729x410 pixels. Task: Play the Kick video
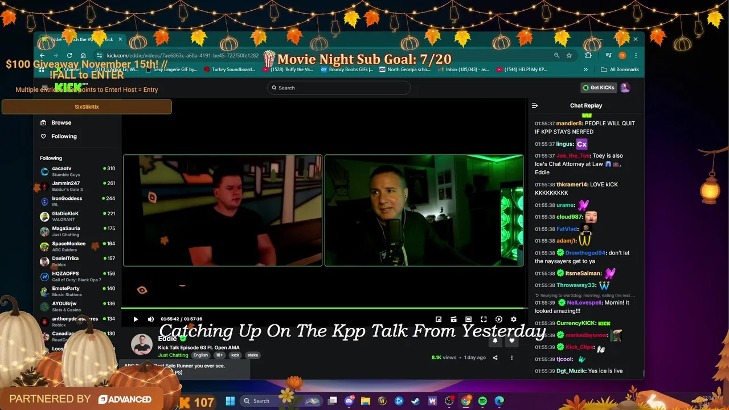tap(136, 319)
